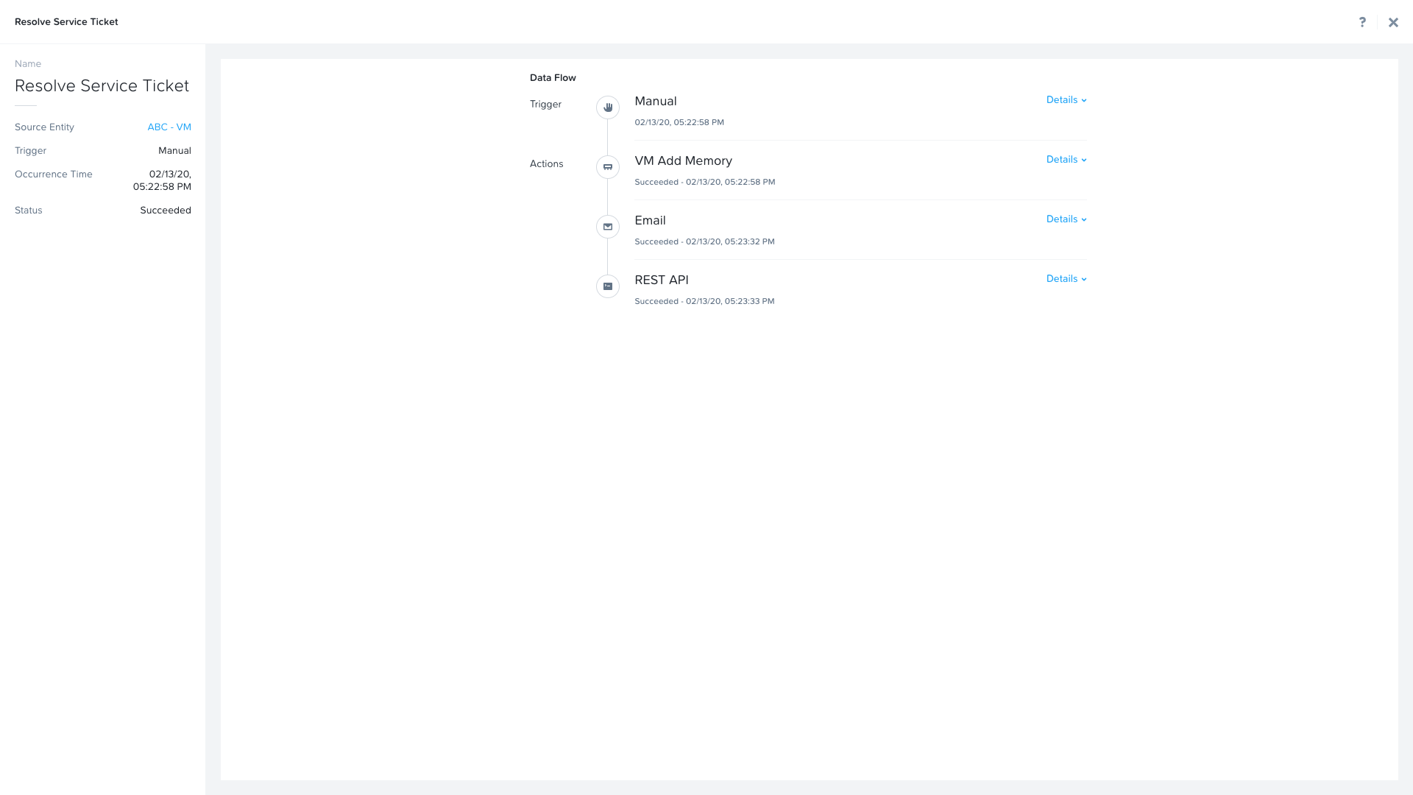This screenshot has width=1413, height=795.
Task: Expand Details for the Email action
Action: [x=1066, y=219]
